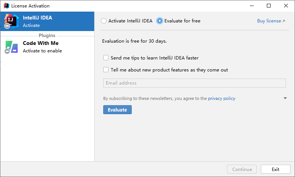Open the privacy policy link
295x177 pixels.
click(x=221, y=98)
